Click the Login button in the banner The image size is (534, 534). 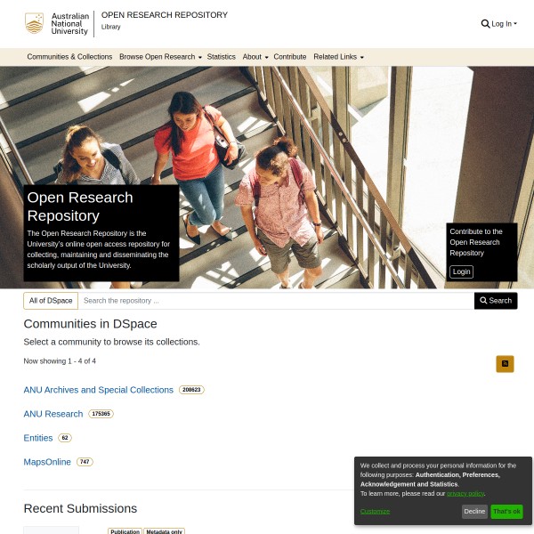pos(461,271)
